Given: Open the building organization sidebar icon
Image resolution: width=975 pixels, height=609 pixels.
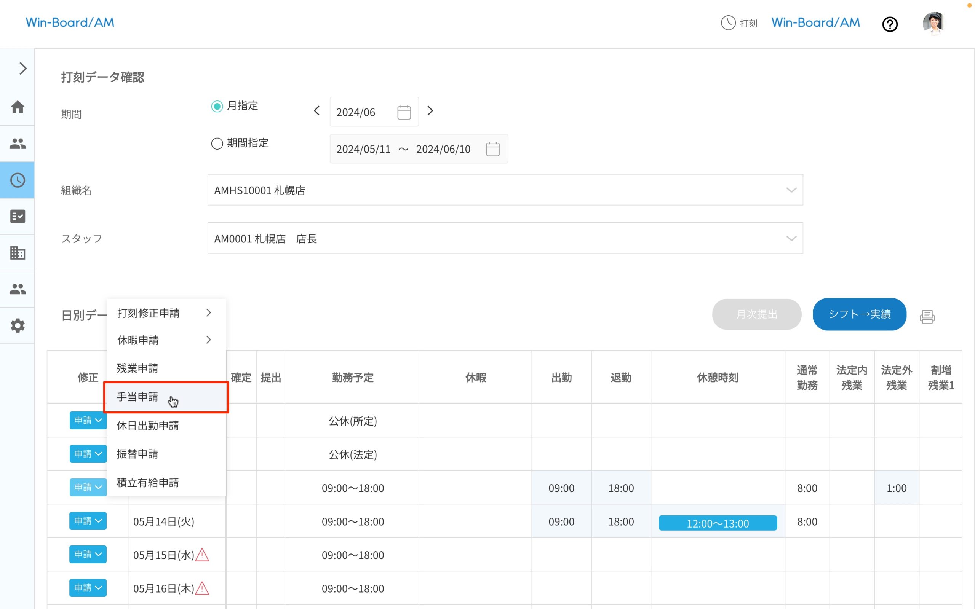Looking at the screenshot, I should click(x=17, y=253).
